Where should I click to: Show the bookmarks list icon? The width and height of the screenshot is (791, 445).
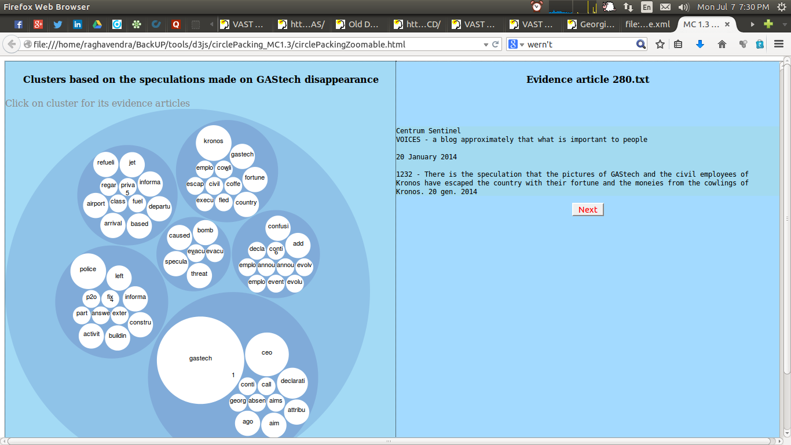pyautogui.click(x=679, y=44)
